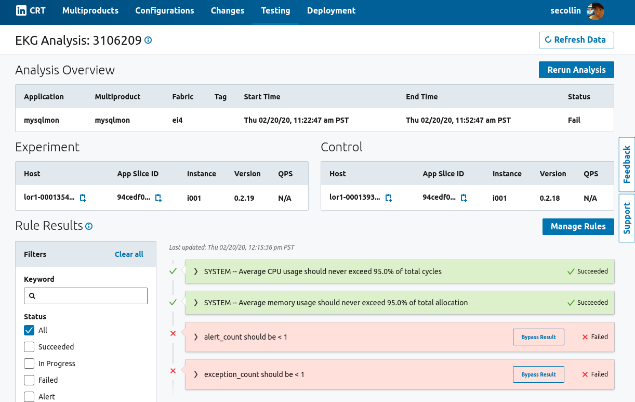Open the Changes tab
Image resolution: width=635 pixels, height=402 pixels.
[x=228, y=11]
